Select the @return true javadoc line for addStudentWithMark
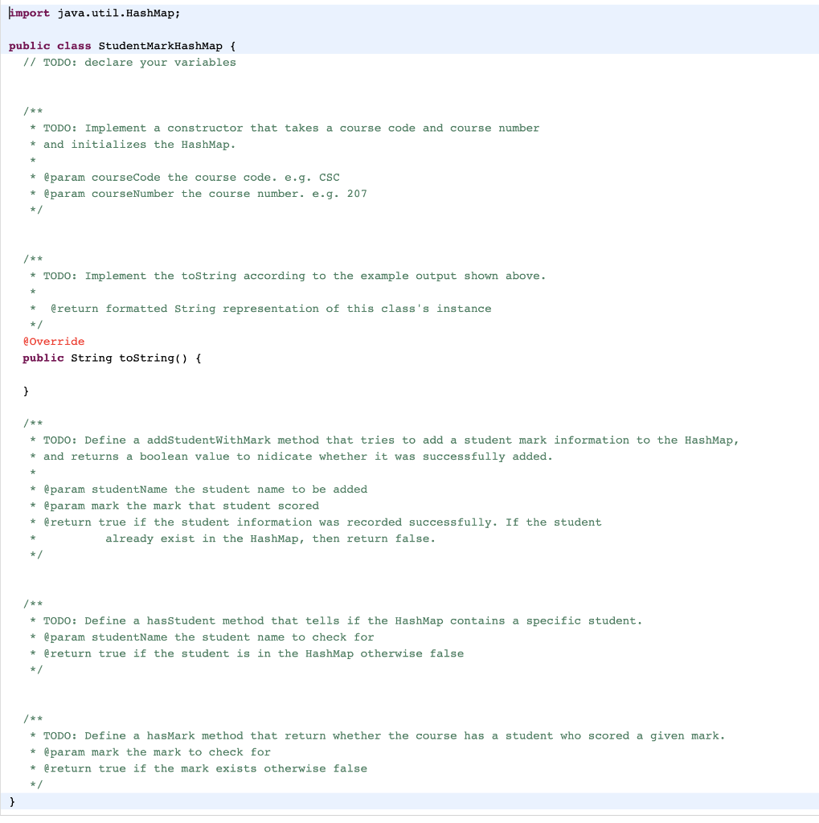Viewport: 819px width, 823px height. click(313, 522)
